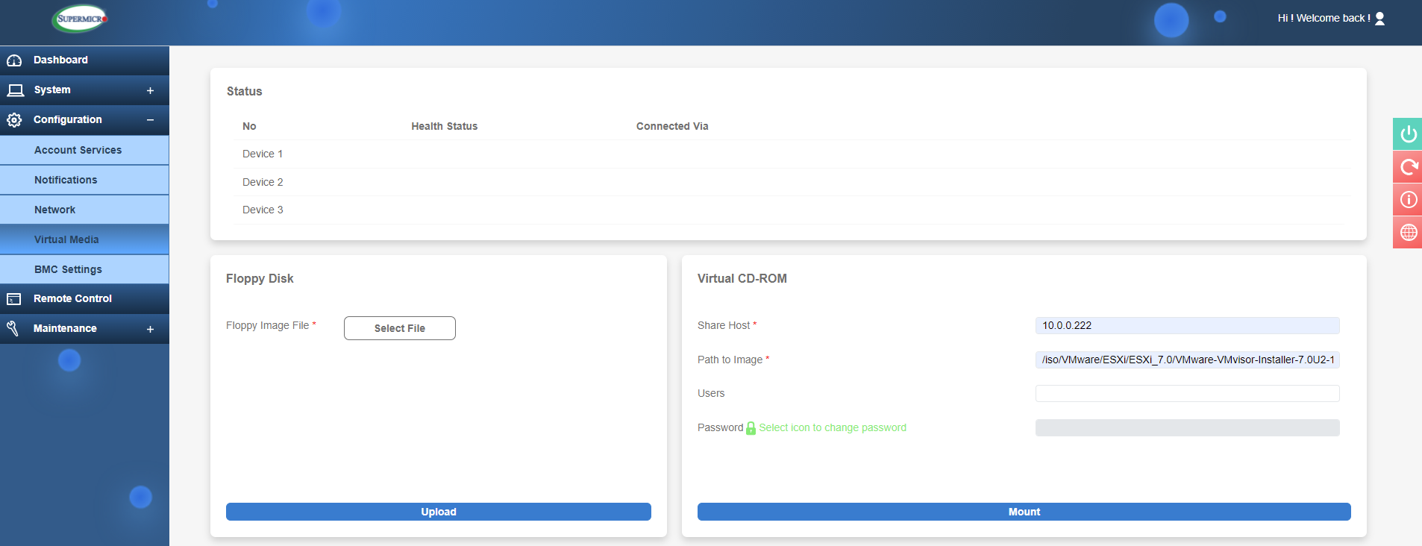Click the Select File button
Viewport: 1422px width, 546px height.
click(399, 328)
